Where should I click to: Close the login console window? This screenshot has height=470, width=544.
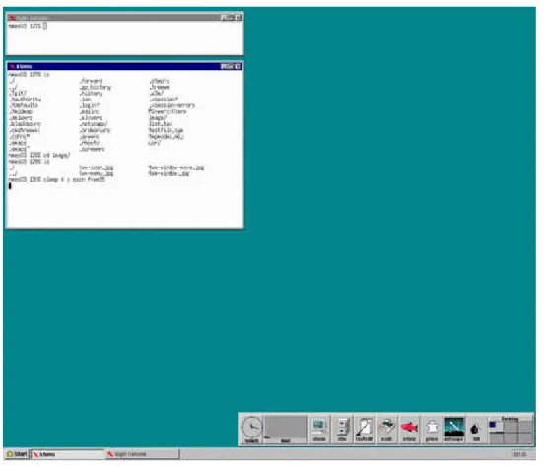[x=238, y=17]
